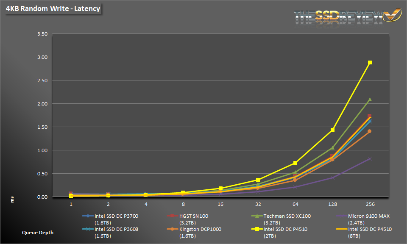Click the orange Kingston circle point at 256
Screen dimensions: 407x244
click(x=370, y=131)
